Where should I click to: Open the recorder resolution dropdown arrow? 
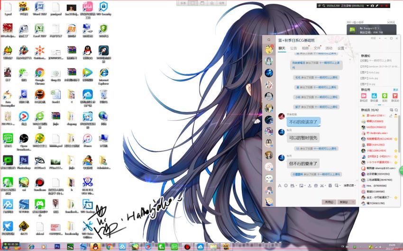pos(368,6)
